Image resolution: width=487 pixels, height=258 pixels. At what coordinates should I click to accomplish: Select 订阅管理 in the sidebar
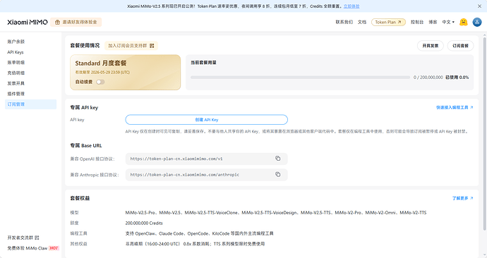(31, 104)
